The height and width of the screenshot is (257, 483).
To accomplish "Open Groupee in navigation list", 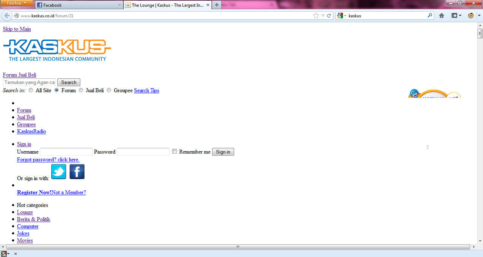I will click(x=26, y=124).
